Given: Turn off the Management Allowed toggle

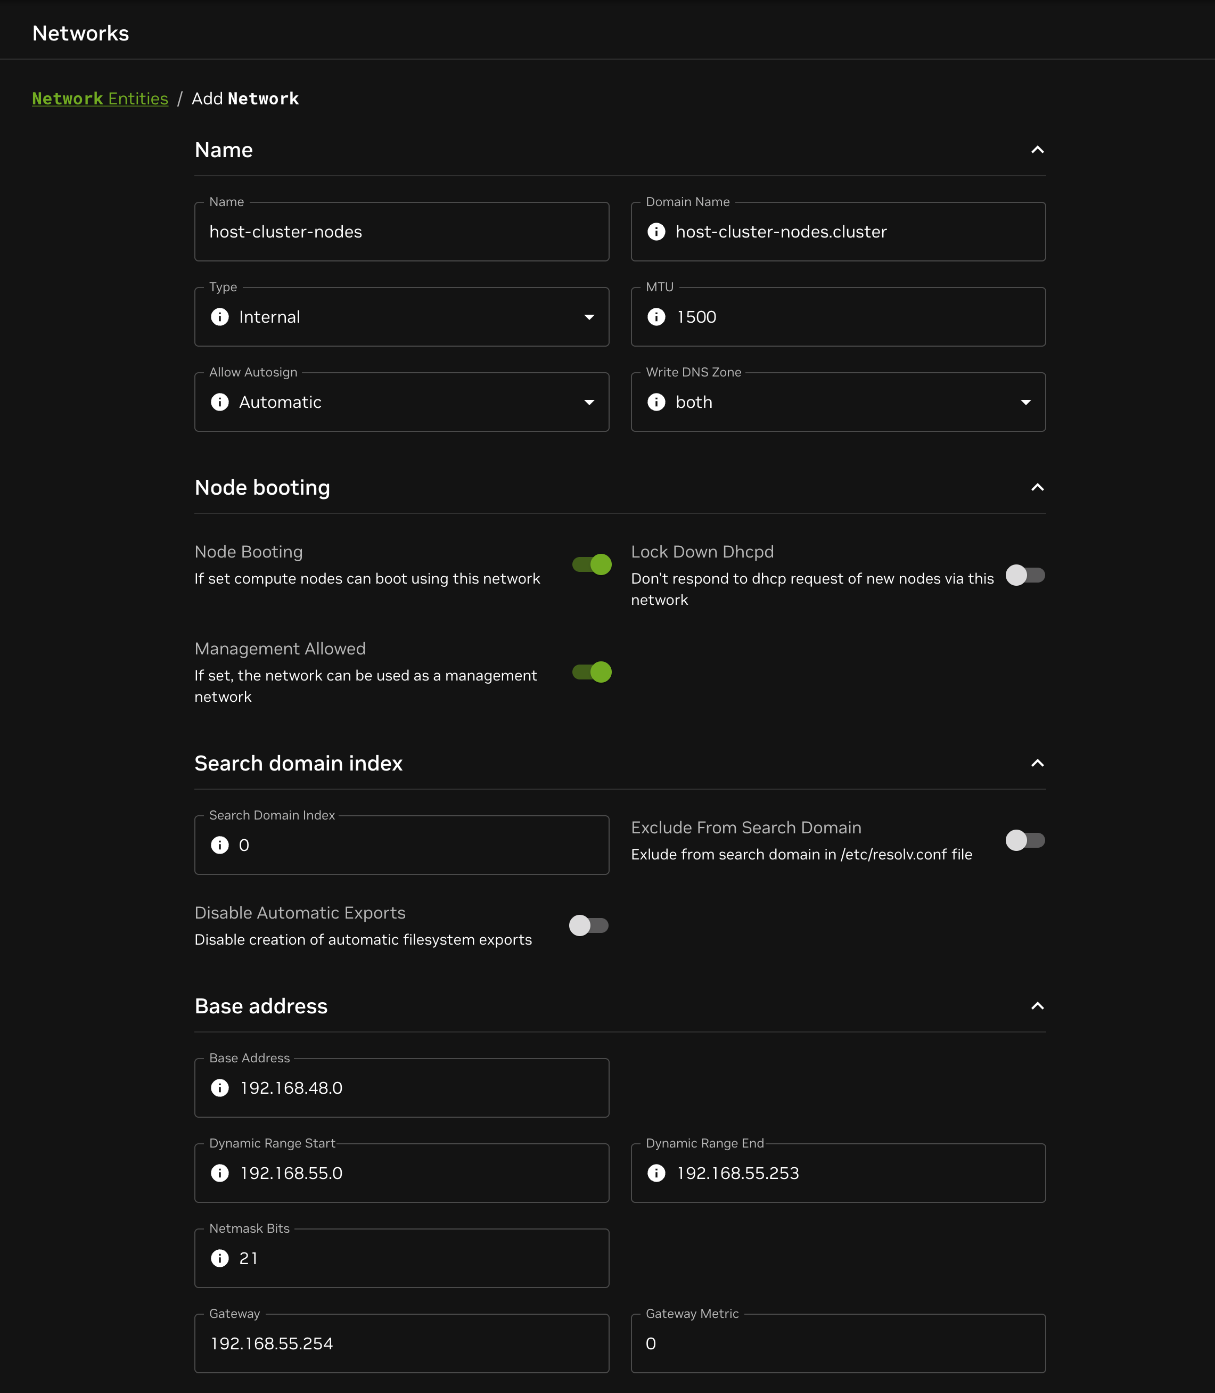Looking at the screenshot, I should tap(591, 672).
